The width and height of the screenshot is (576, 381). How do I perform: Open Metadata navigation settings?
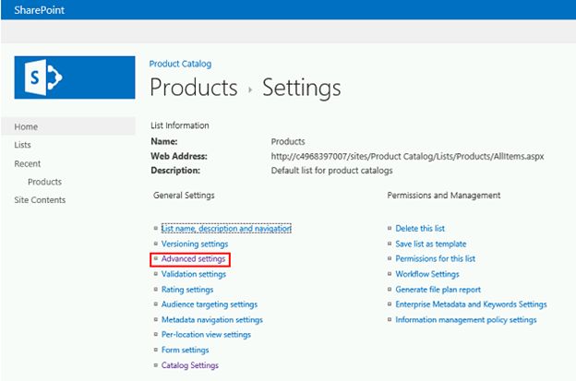pos(212,320)
